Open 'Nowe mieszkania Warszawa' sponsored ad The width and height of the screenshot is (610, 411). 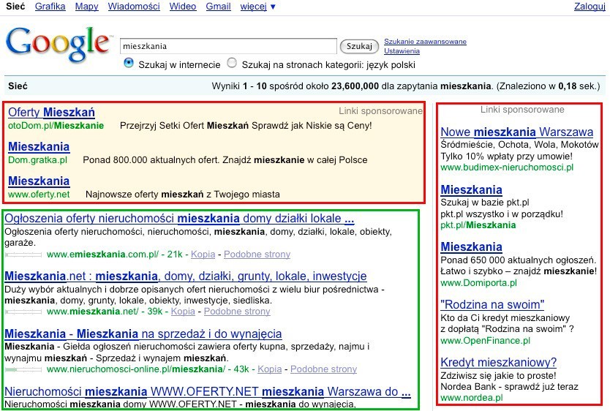(516, 132)
